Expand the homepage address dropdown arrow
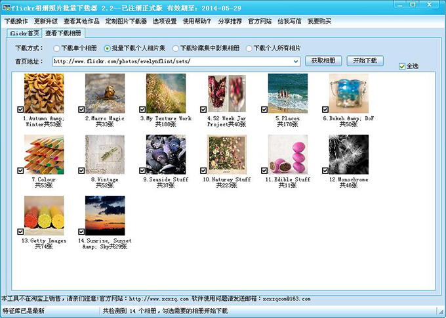 coord(296,61)
